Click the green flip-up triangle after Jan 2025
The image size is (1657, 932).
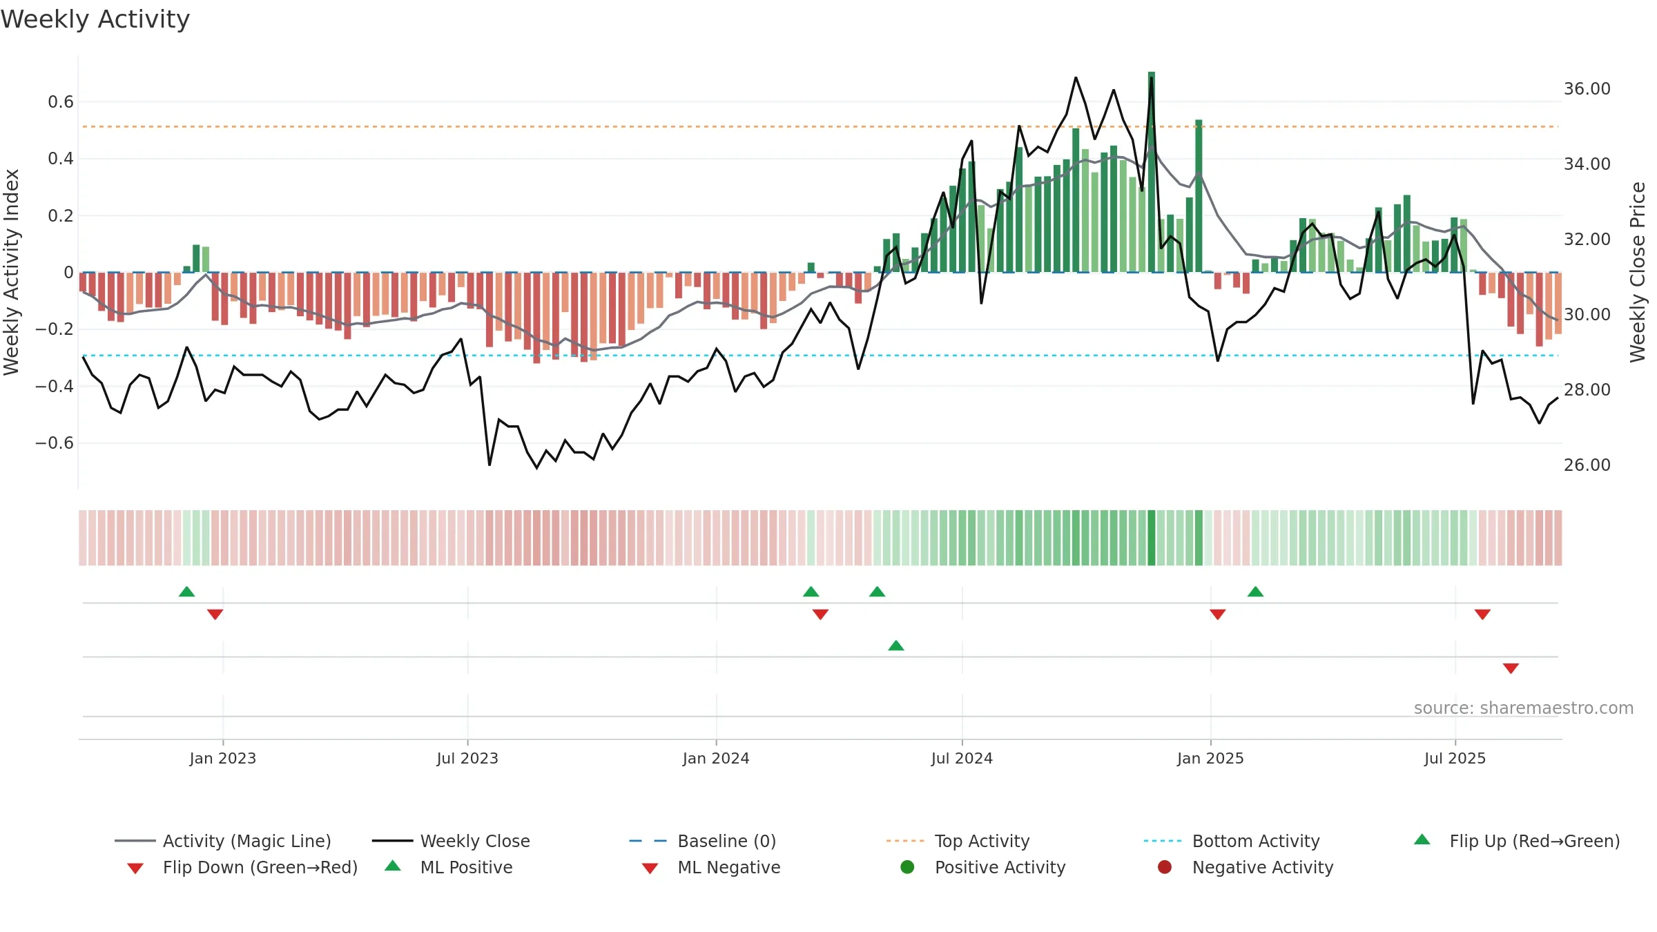tap(1256, 592)
